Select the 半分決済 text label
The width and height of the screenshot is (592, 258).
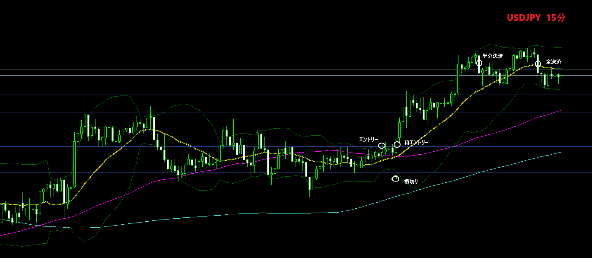tap(493, 56)
